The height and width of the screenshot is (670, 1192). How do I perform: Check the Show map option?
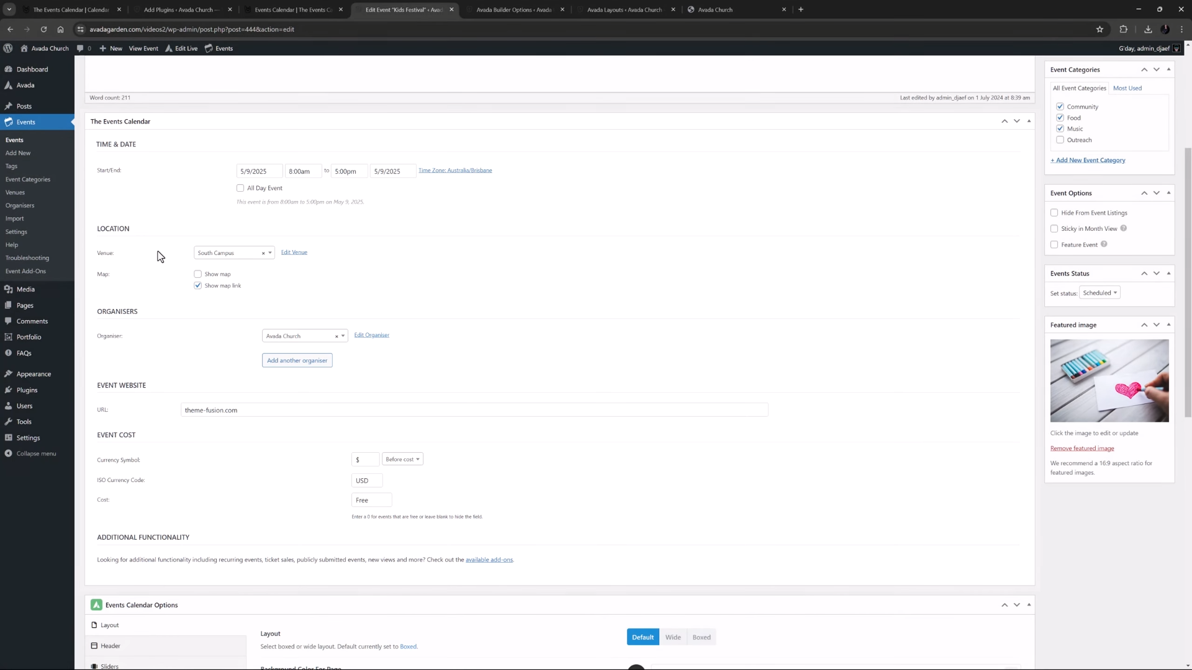(x=197, y=274)
